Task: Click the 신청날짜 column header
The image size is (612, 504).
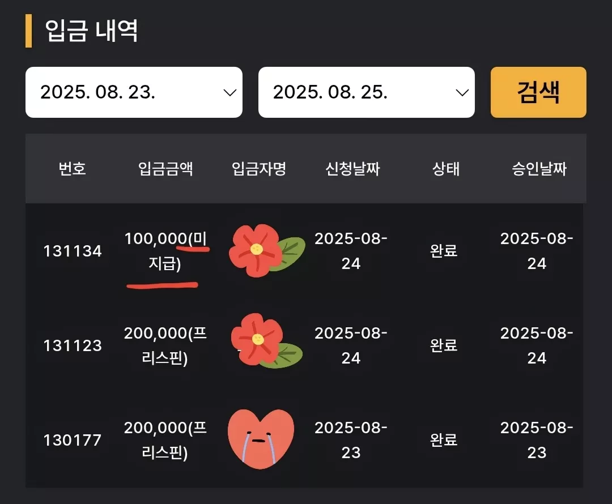Action: [352, 169]
